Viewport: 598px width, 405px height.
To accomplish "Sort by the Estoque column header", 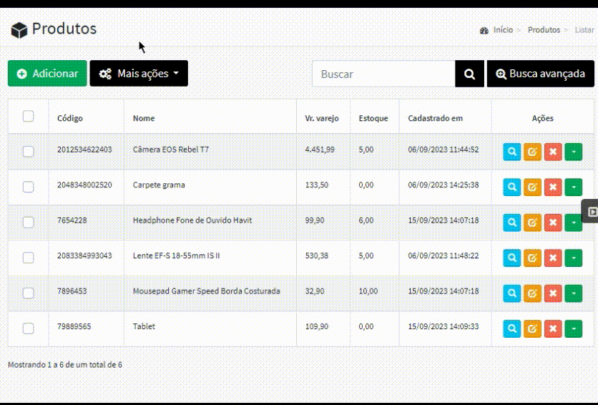I will 373,118.
